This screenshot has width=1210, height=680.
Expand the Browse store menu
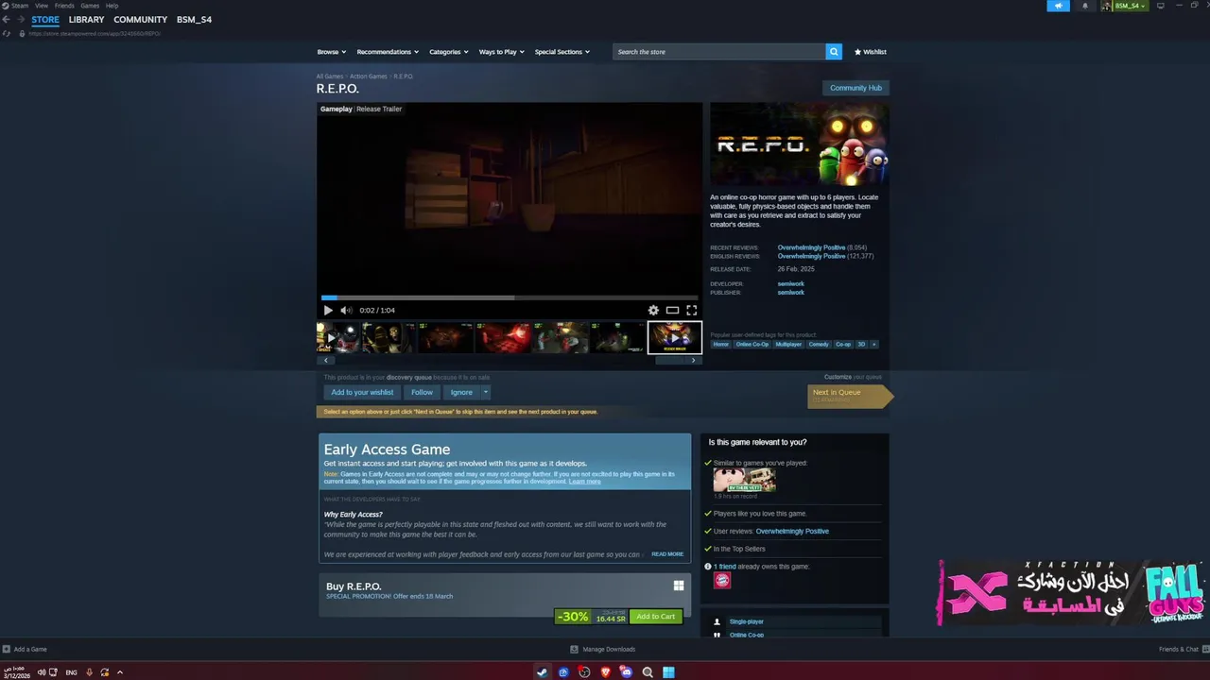pos(332,52)
